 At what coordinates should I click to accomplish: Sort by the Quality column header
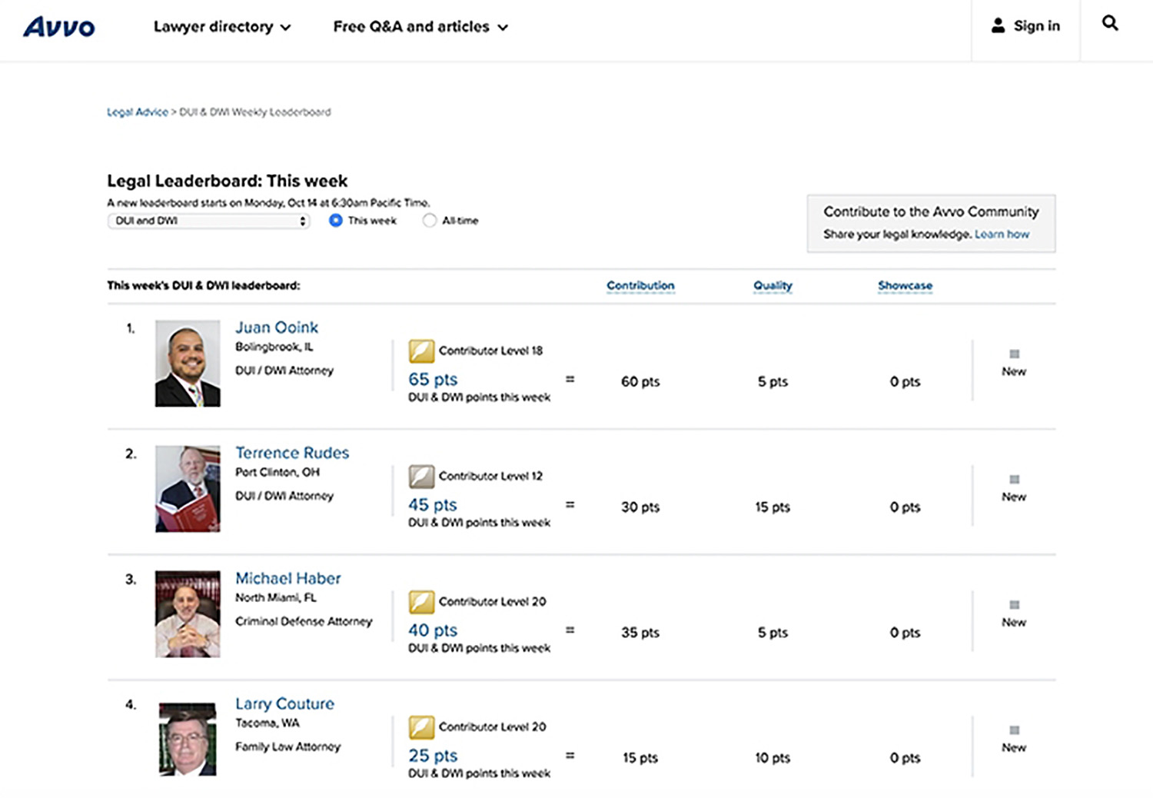773,285
